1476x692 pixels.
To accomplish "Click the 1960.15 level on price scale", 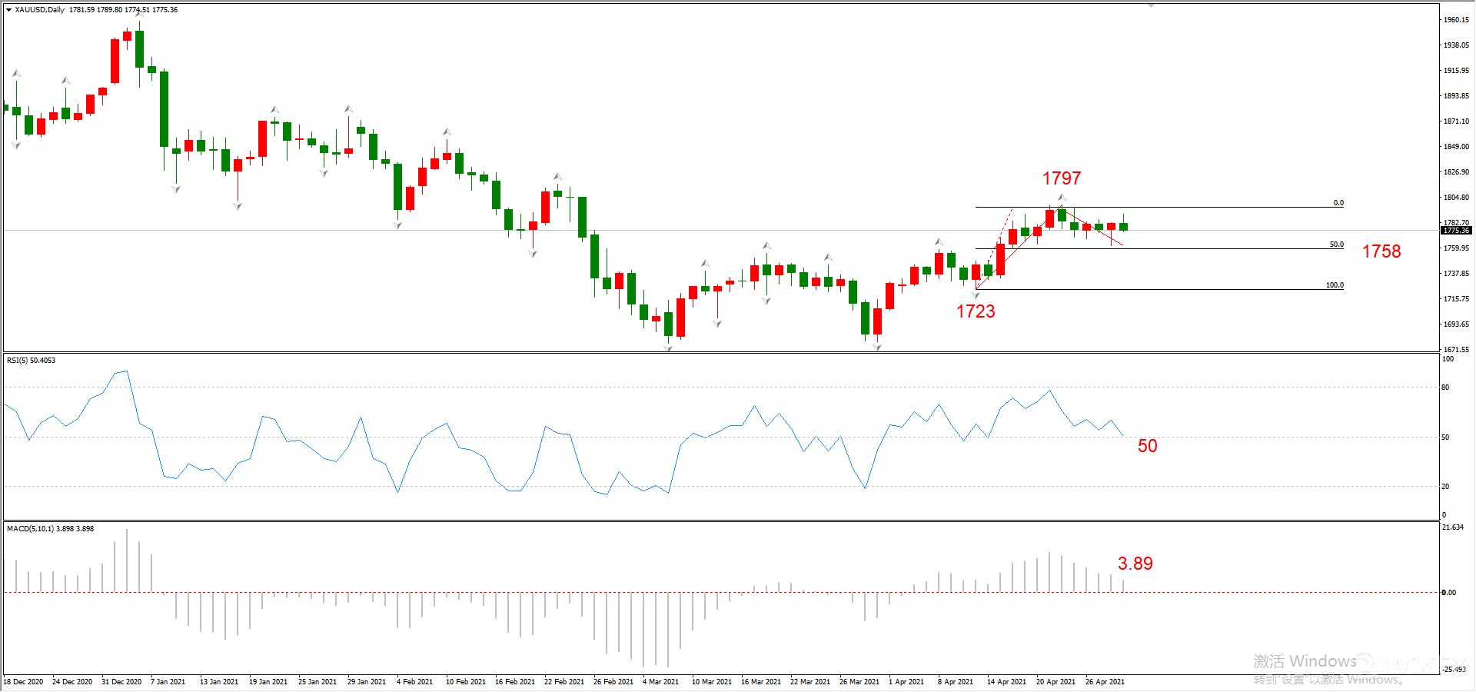I will tap(1456, 20).
